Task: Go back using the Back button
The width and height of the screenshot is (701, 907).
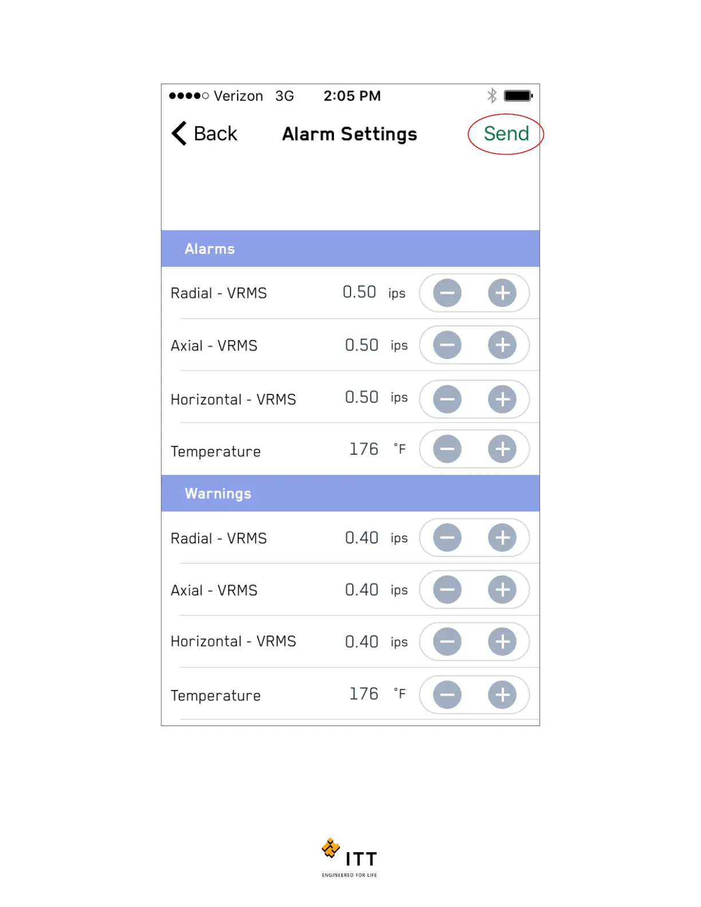Action: 204,134
